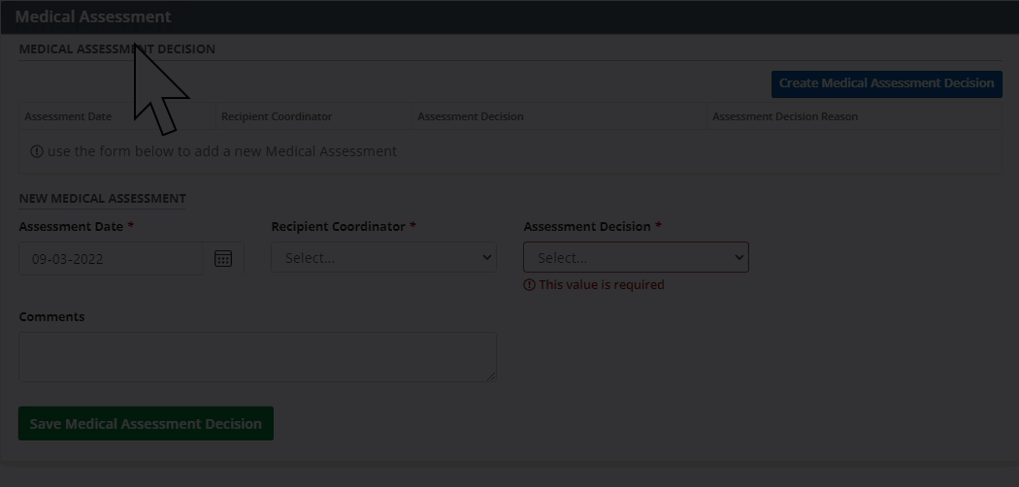Click the Comments field label
The image size is (1019, 487).
pos(51,317)
